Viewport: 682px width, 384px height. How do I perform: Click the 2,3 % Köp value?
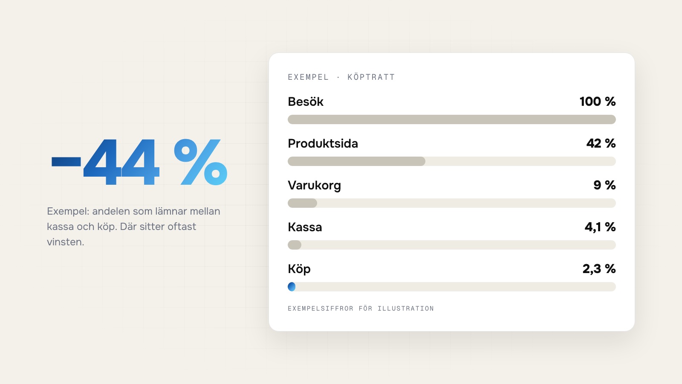(x=599, y=269)
